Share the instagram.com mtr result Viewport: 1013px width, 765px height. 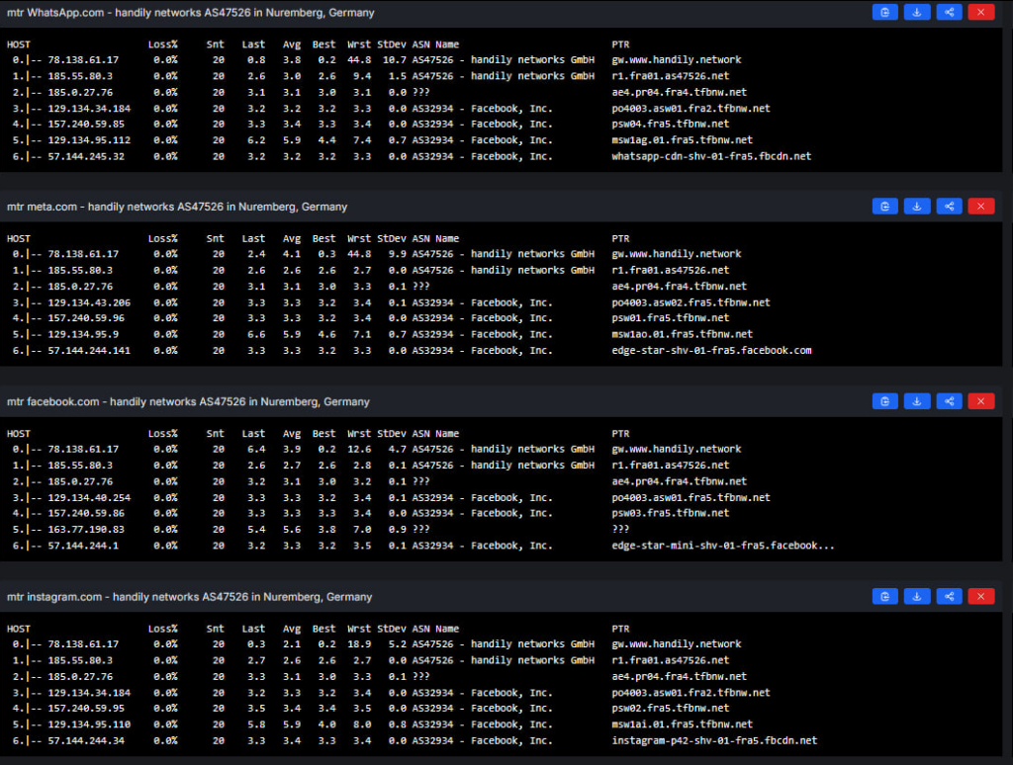click(x=949, y=597)
